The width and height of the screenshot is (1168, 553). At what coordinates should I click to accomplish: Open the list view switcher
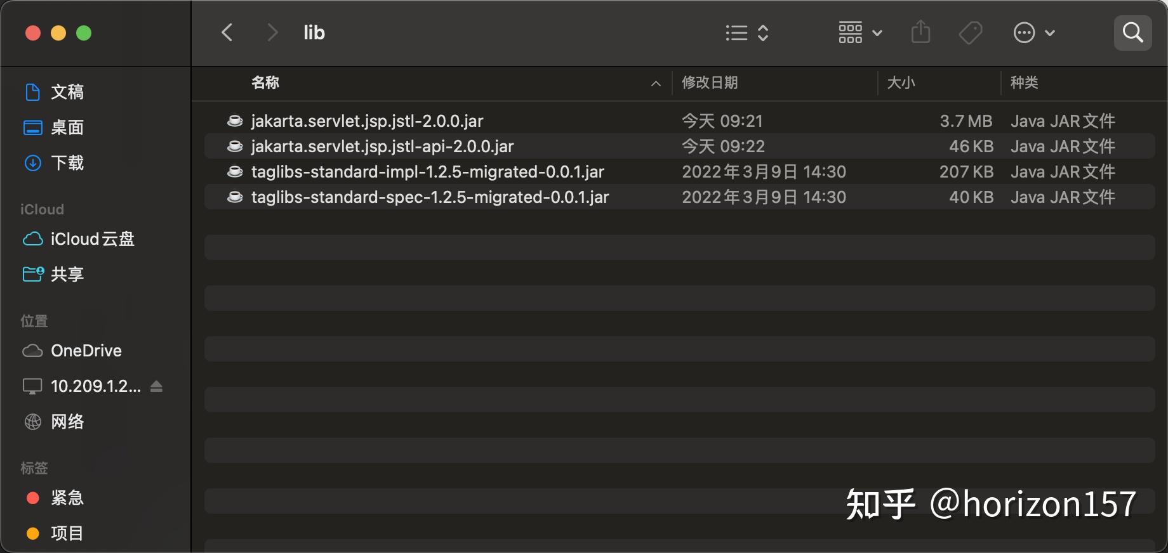click(x=747, y=33)
